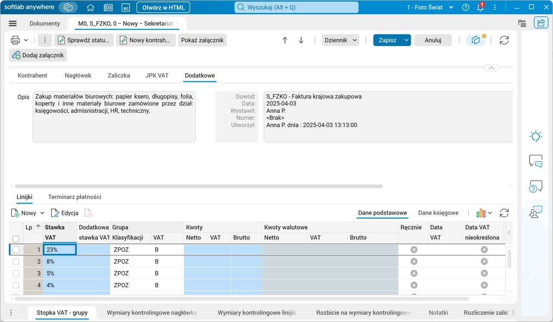Toggle the select-all checkbox in grid header
The image size is (553, 322).
coord(16,238)
